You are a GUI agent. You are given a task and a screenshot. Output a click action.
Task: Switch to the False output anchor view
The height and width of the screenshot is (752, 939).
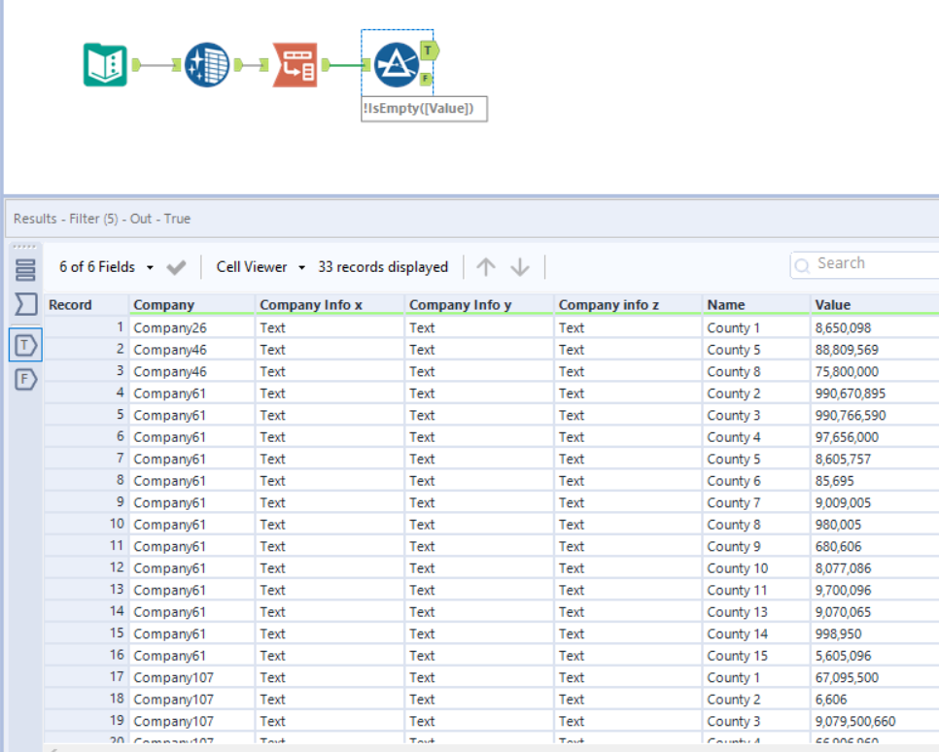point(25,379)
